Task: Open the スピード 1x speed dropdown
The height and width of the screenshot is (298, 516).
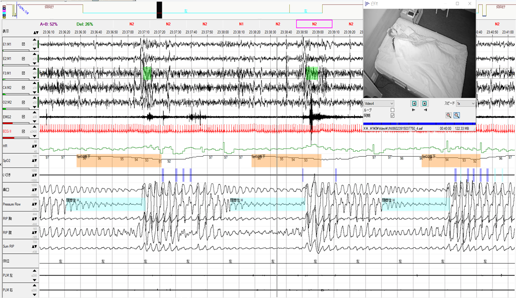Action: pos(465,104)
